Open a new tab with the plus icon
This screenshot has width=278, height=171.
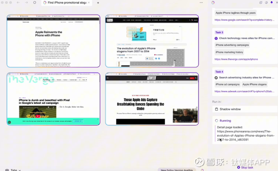coord(98,3)
